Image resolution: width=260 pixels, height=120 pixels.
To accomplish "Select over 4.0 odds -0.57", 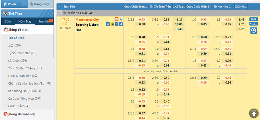I will tap(165, 90).
